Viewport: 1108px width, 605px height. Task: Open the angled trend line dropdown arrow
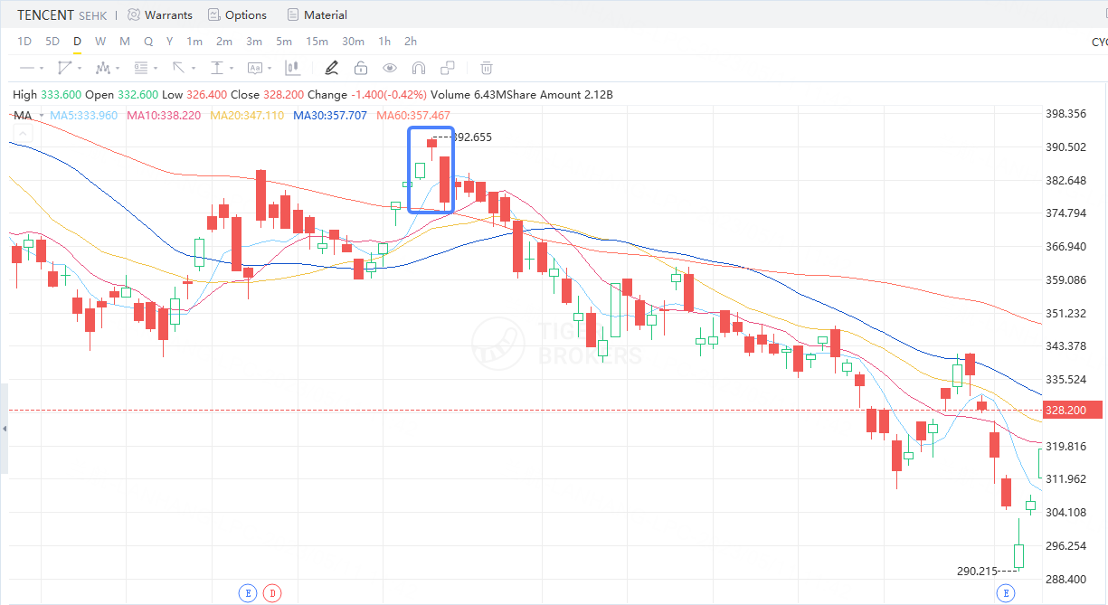tap(80, 68)
